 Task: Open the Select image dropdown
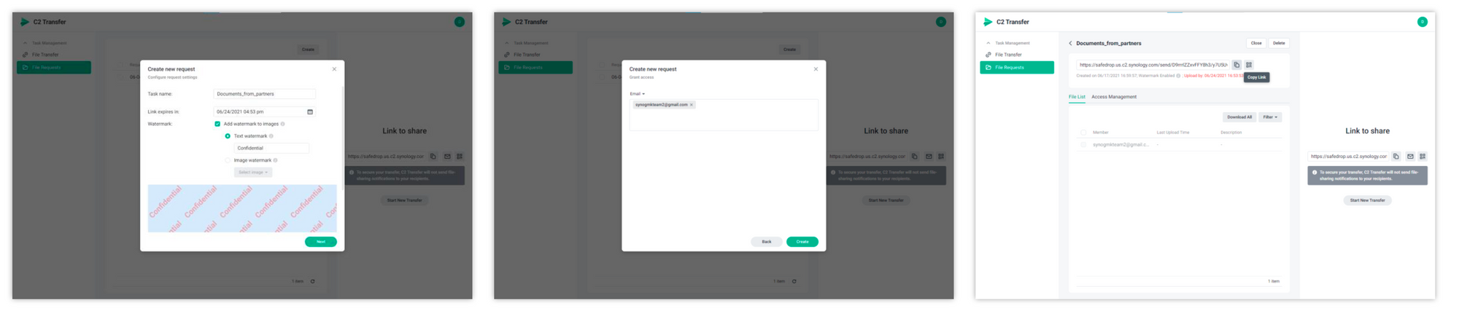pyautogui.click(x=253, y=173)
